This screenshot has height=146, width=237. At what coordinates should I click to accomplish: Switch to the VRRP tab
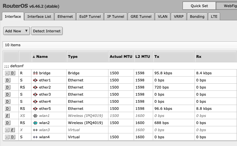(179, 16)
